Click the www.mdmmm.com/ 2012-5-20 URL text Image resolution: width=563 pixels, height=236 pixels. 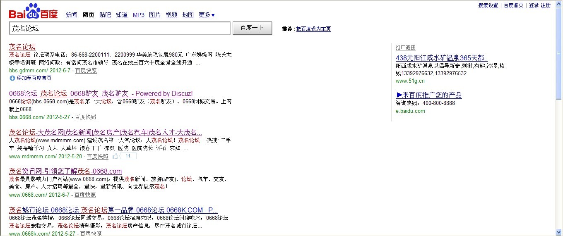pyautogui.click(x=46, y=157)
